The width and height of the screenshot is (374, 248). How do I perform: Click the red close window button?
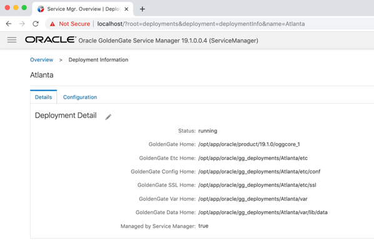pos(8,7)
